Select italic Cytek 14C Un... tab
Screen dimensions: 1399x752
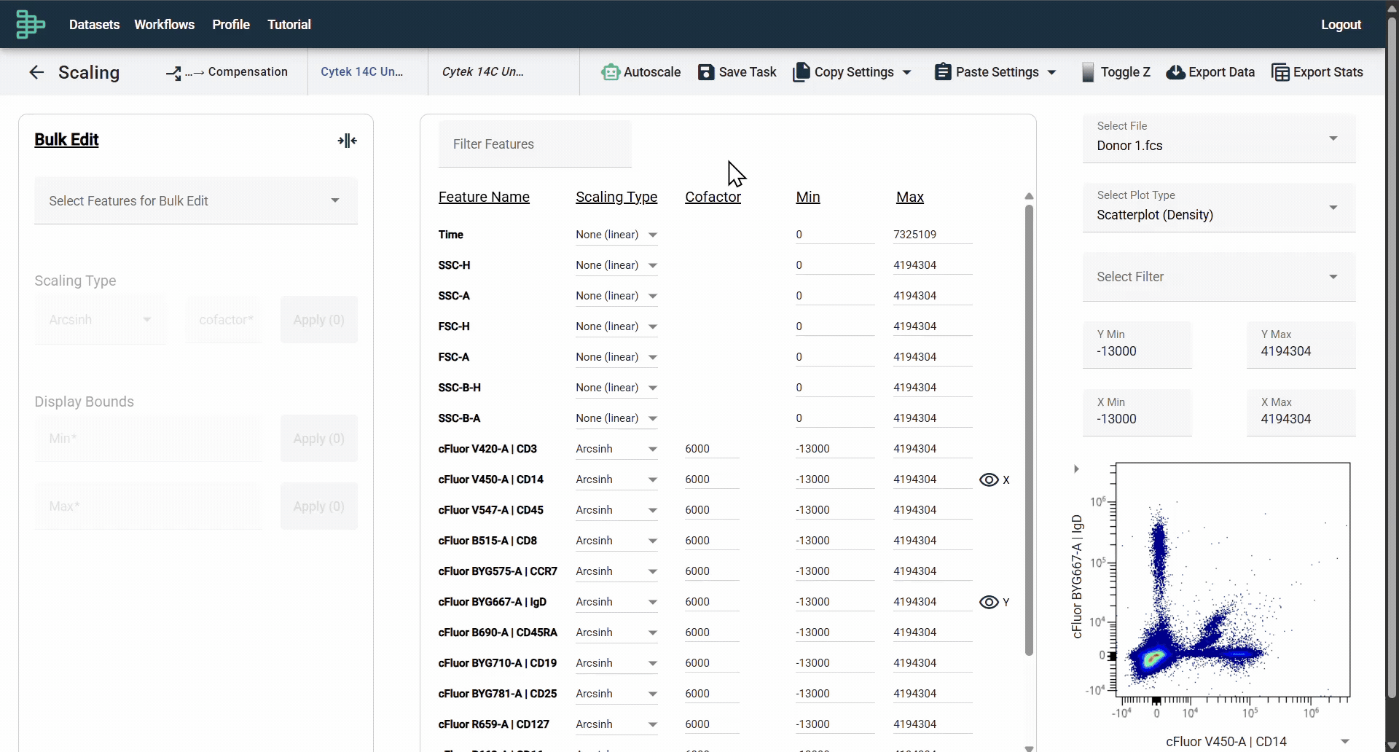[503, 71]
